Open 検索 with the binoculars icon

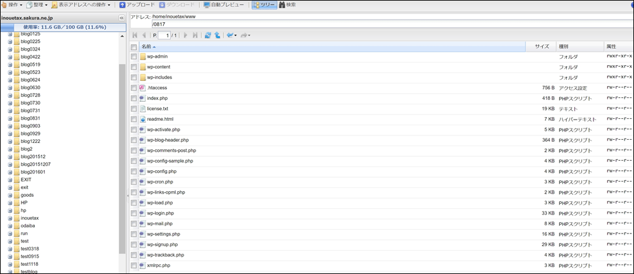287,5
